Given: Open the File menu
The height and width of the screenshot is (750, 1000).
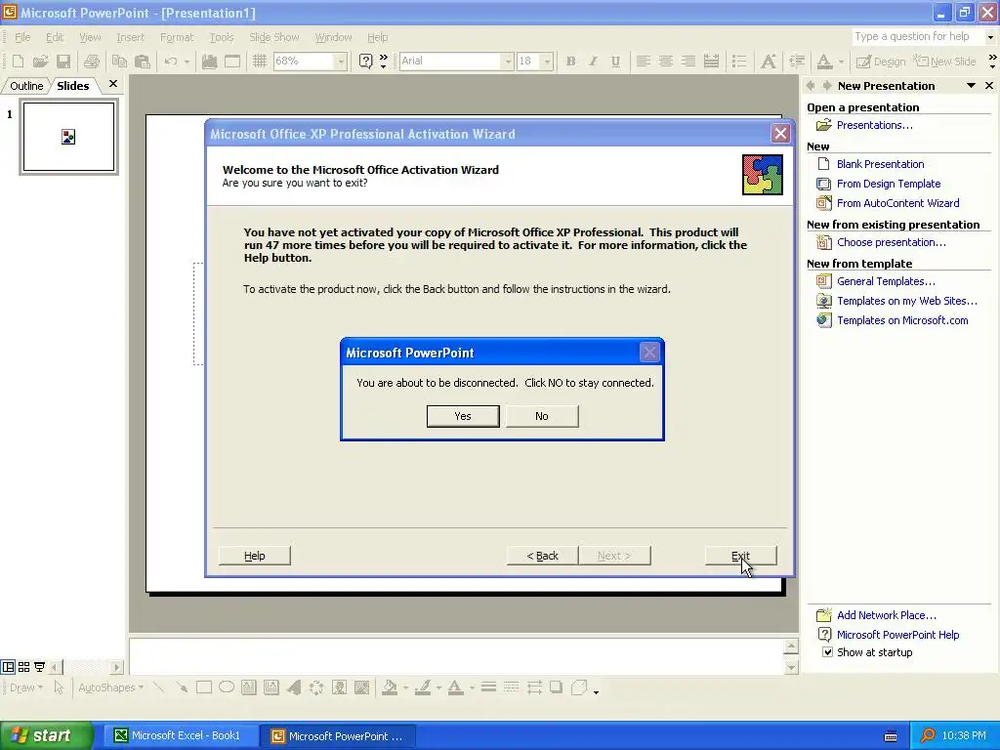Looking at the screenshot, I should pyautogui.click(x=22, y=37).
